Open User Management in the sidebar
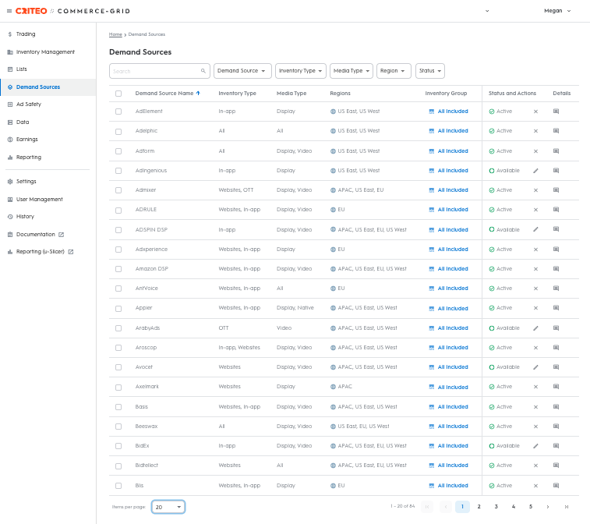Viewport: 590px width, 524px height. click(x=39, y=199)
